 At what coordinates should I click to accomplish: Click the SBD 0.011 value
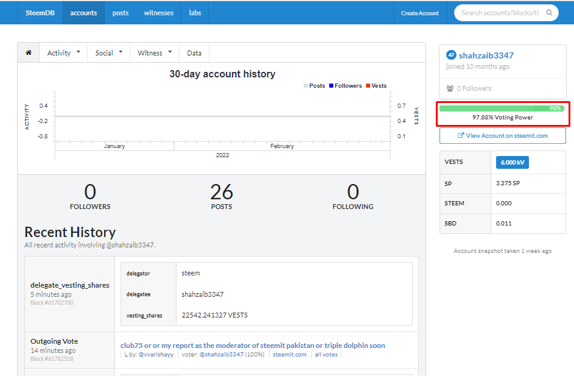tap(504, 224)
